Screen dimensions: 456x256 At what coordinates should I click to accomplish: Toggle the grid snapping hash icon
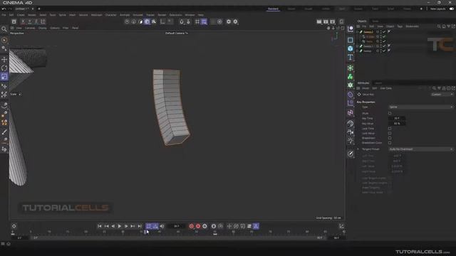tap(197, 22)
